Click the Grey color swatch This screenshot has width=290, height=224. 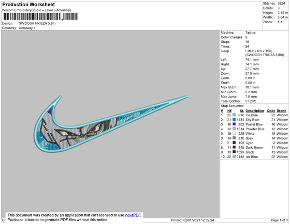click(x=234, y=138)
